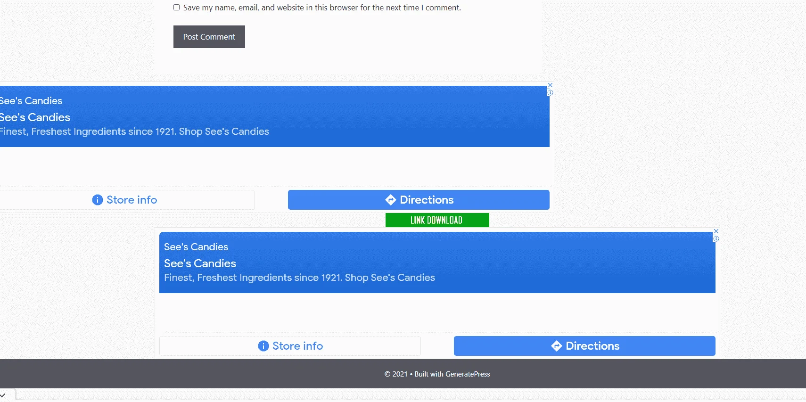Open Store info in the upper ad

click(x=125, y=200)
